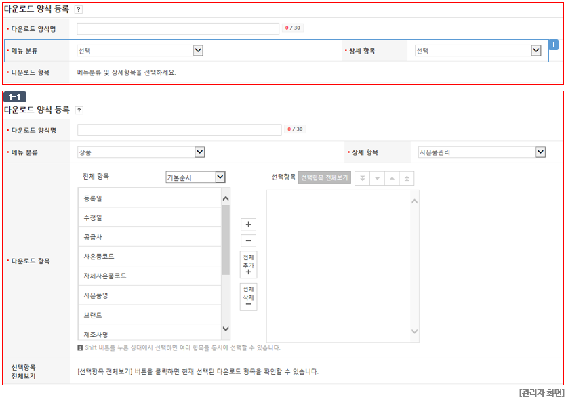The image size is (566, 401).
Task: Click the 전체 항목 list scroll-down arrow
Action: pos(226,329)
